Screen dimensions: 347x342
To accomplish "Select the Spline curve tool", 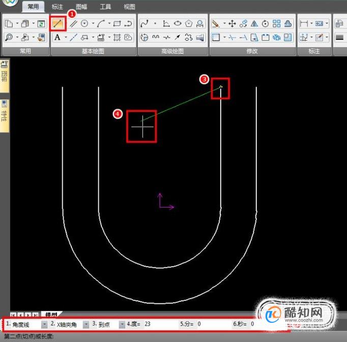I will pyautogui.click(x=144, y=23).
